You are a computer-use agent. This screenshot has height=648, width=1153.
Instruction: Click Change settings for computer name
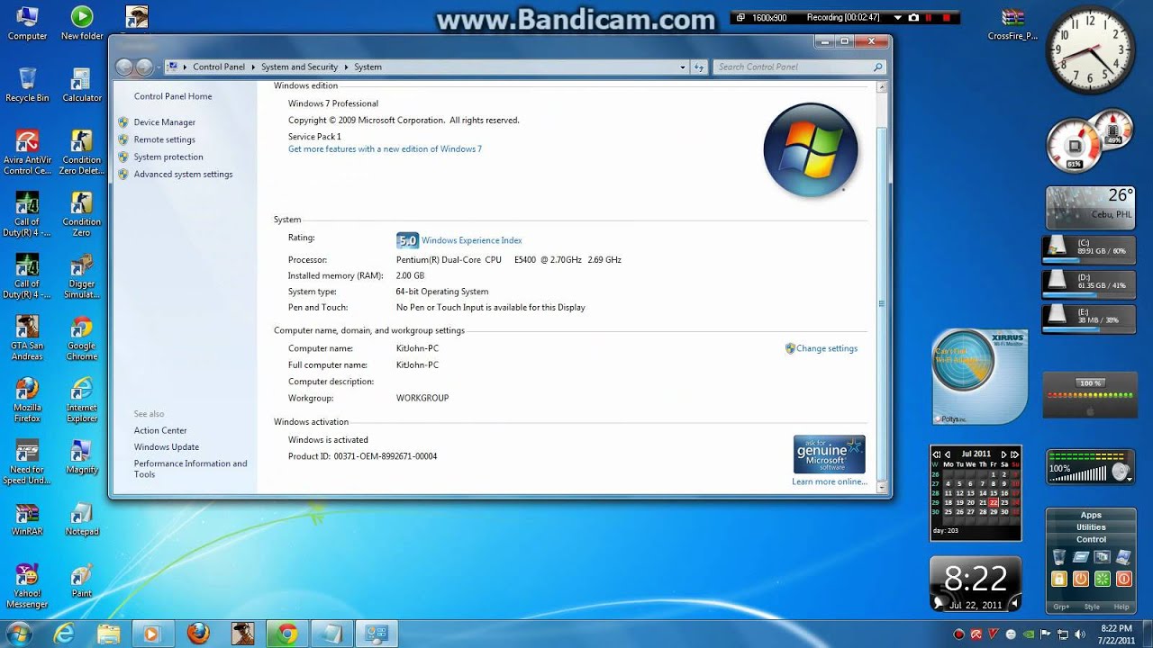(826, 348)
